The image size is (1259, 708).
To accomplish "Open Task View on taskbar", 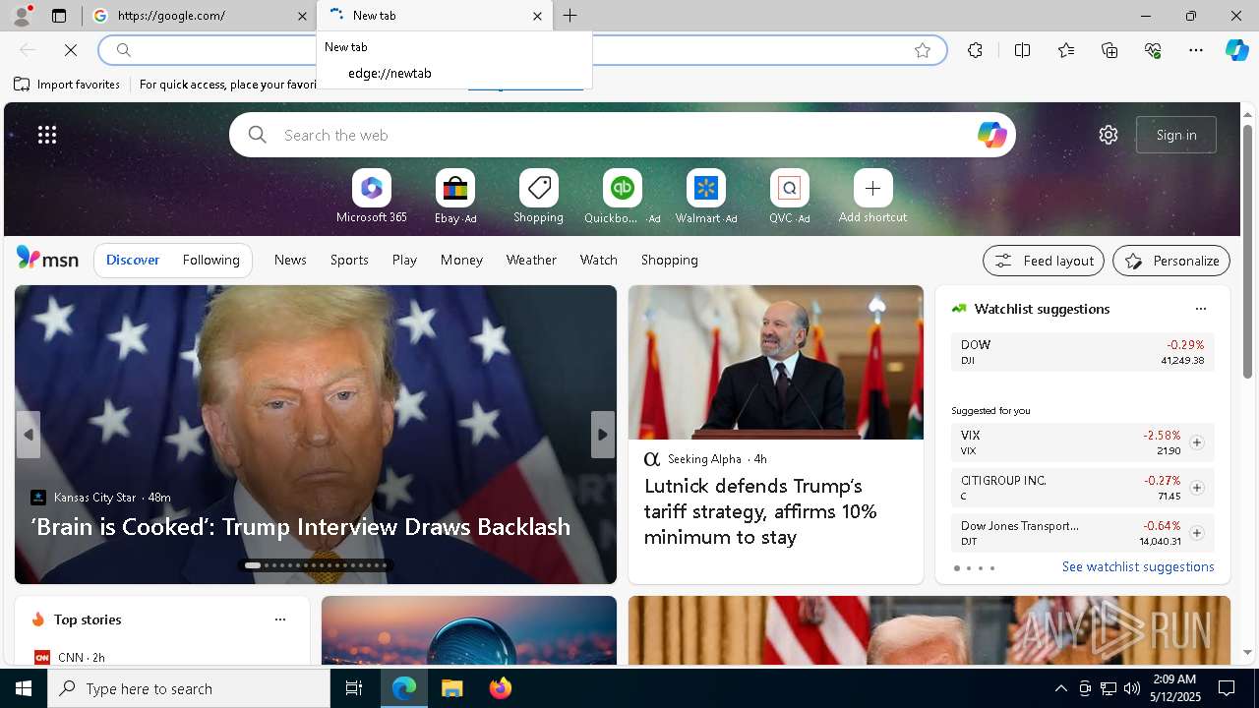I will (354, 688).
